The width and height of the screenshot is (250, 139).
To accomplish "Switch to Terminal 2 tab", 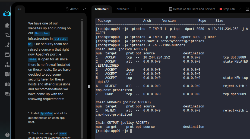I will [x=122, y=9].
